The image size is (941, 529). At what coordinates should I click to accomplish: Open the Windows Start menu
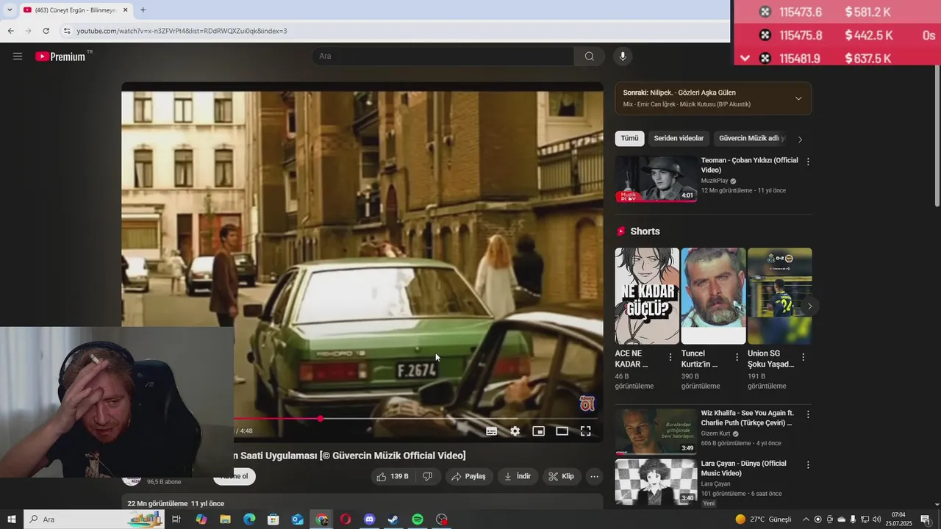coord(11,519)
